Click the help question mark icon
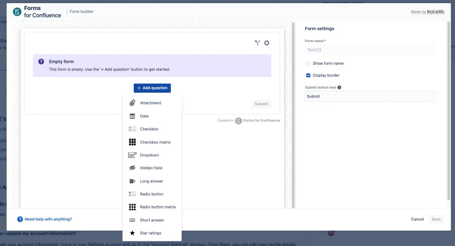 [x=20, y=219]
